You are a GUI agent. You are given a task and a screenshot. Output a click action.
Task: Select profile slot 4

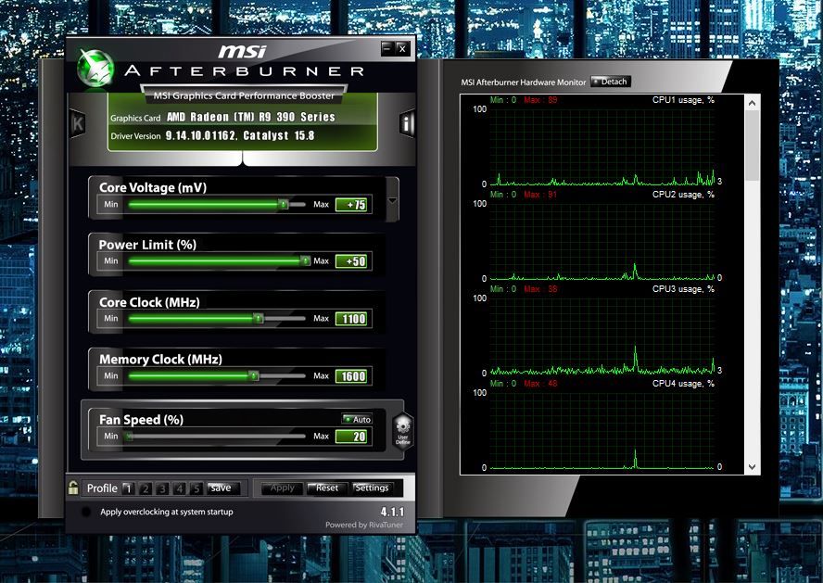179,488
